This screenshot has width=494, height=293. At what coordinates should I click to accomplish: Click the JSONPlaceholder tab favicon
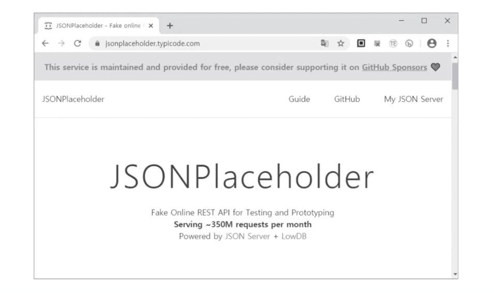pyautogui.click(x=48, y=26)
